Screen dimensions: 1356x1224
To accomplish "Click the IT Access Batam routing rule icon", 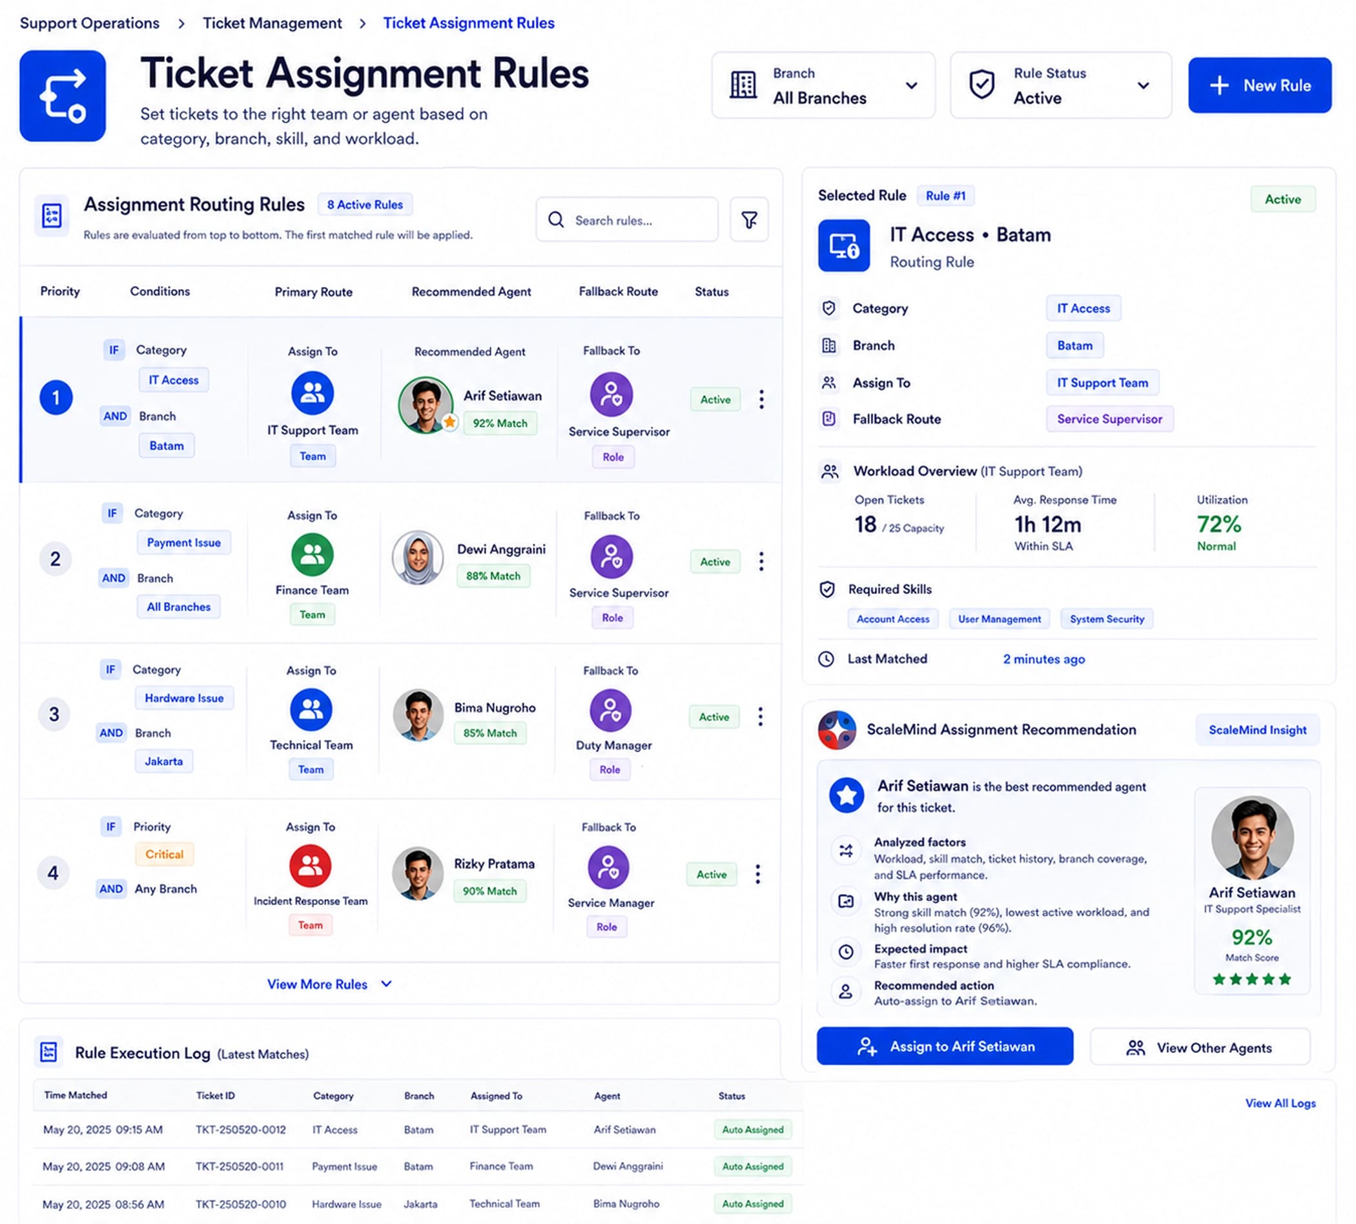I will [843, 245].
